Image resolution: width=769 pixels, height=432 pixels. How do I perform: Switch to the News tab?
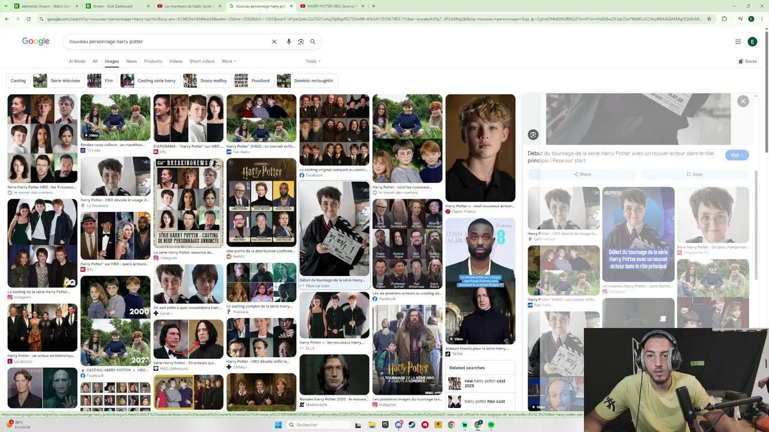(x=132, y=61)
